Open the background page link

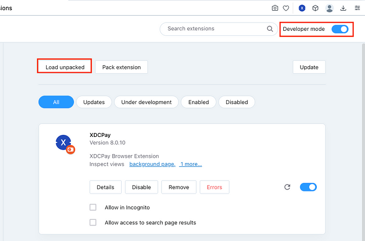pyautogui.click(x=152, y=164)
